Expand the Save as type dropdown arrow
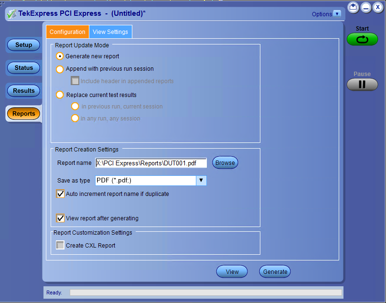This screenshot has height=303, width=386. (x=201, y=180)
